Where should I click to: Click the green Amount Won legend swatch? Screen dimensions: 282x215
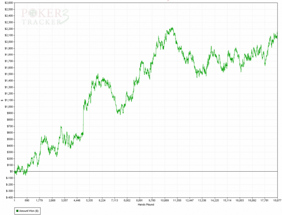(x=17, y=211)
